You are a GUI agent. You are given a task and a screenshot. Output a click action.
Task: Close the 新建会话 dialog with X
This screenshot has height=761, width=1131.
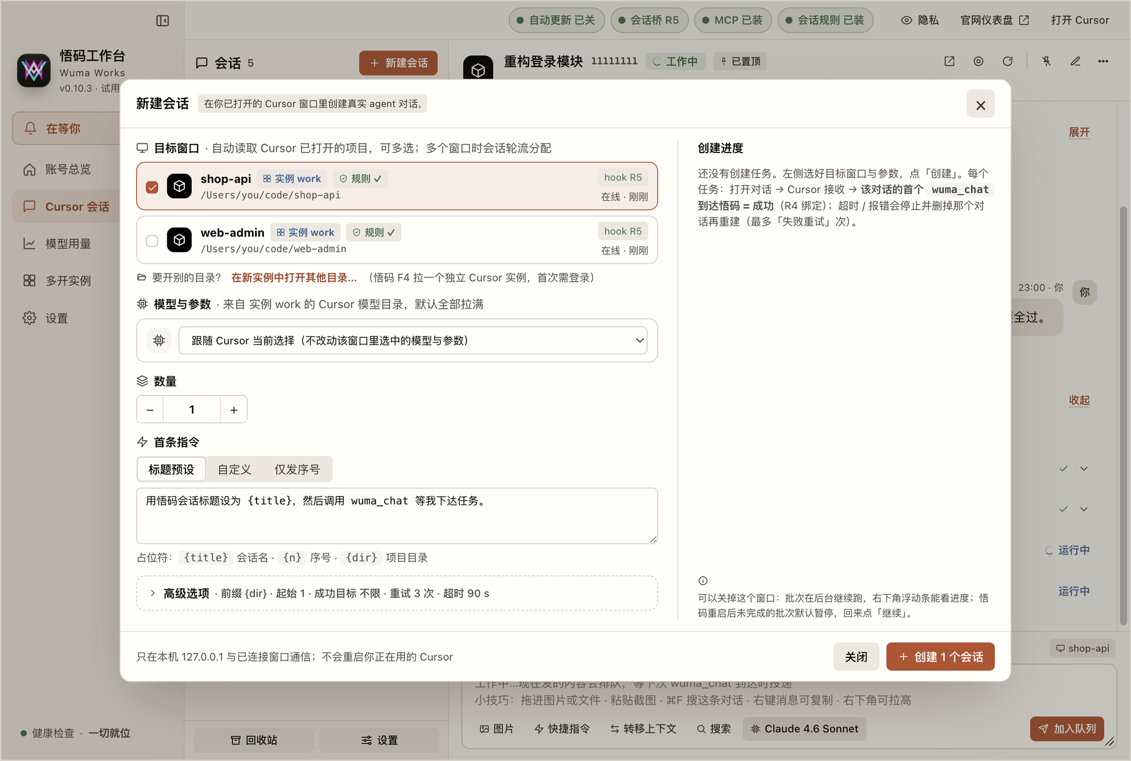coord(981,105)
